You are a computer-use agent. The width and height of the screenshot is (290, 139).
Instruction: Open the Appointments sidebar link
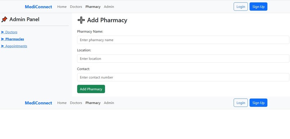pyautogui.click(x=14, y=46)
